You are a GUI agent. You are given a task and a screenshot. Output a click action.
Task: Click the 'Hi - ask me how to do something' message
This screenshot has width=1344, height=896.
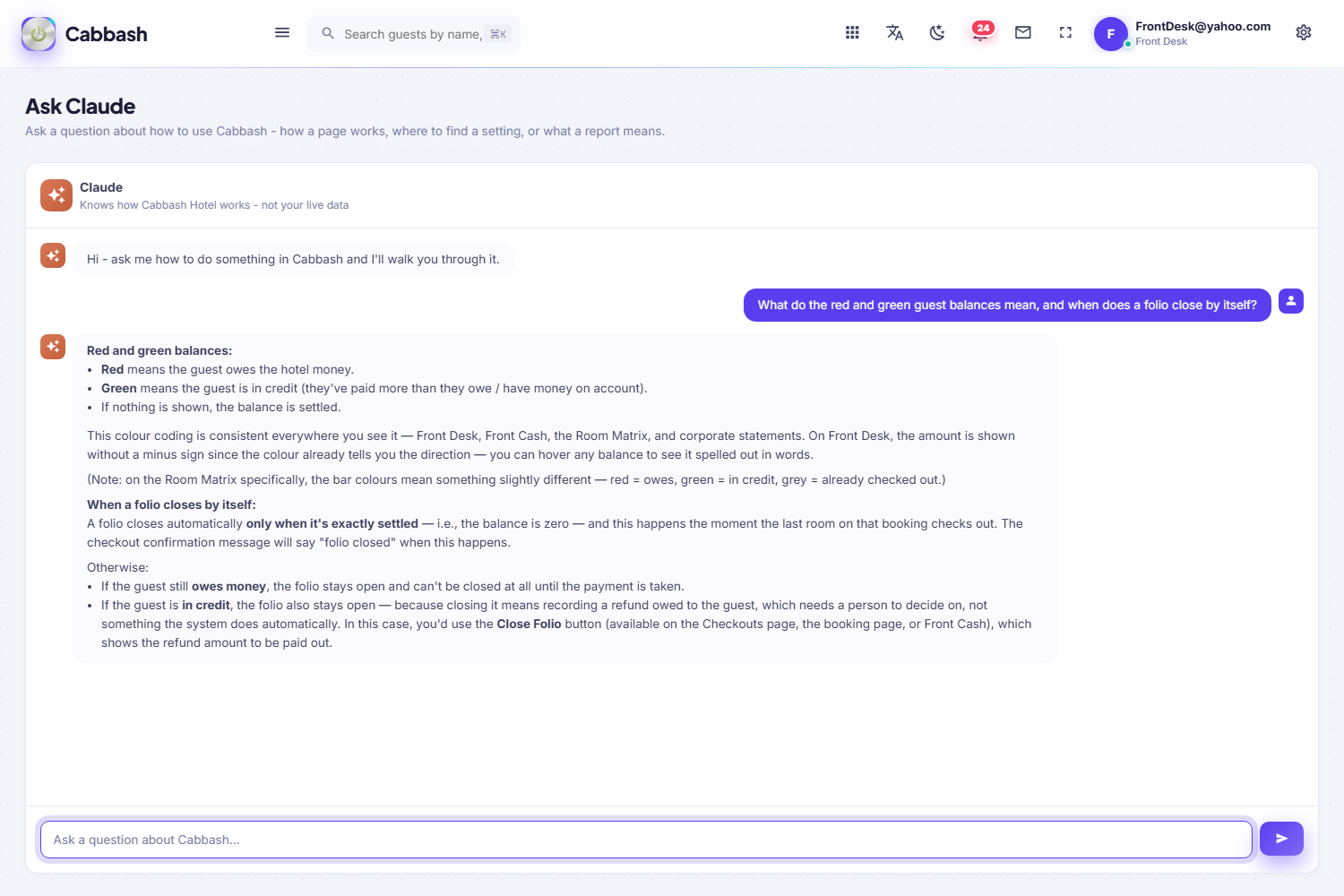(293, 259)
